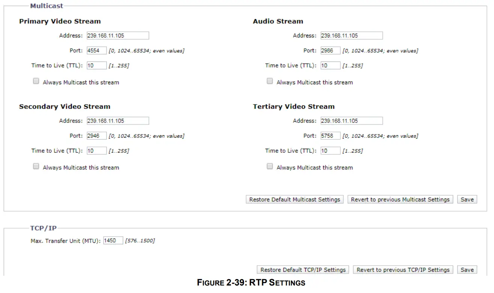
Task: Select the Audio Stream Port field
Action: pos(330,50)
